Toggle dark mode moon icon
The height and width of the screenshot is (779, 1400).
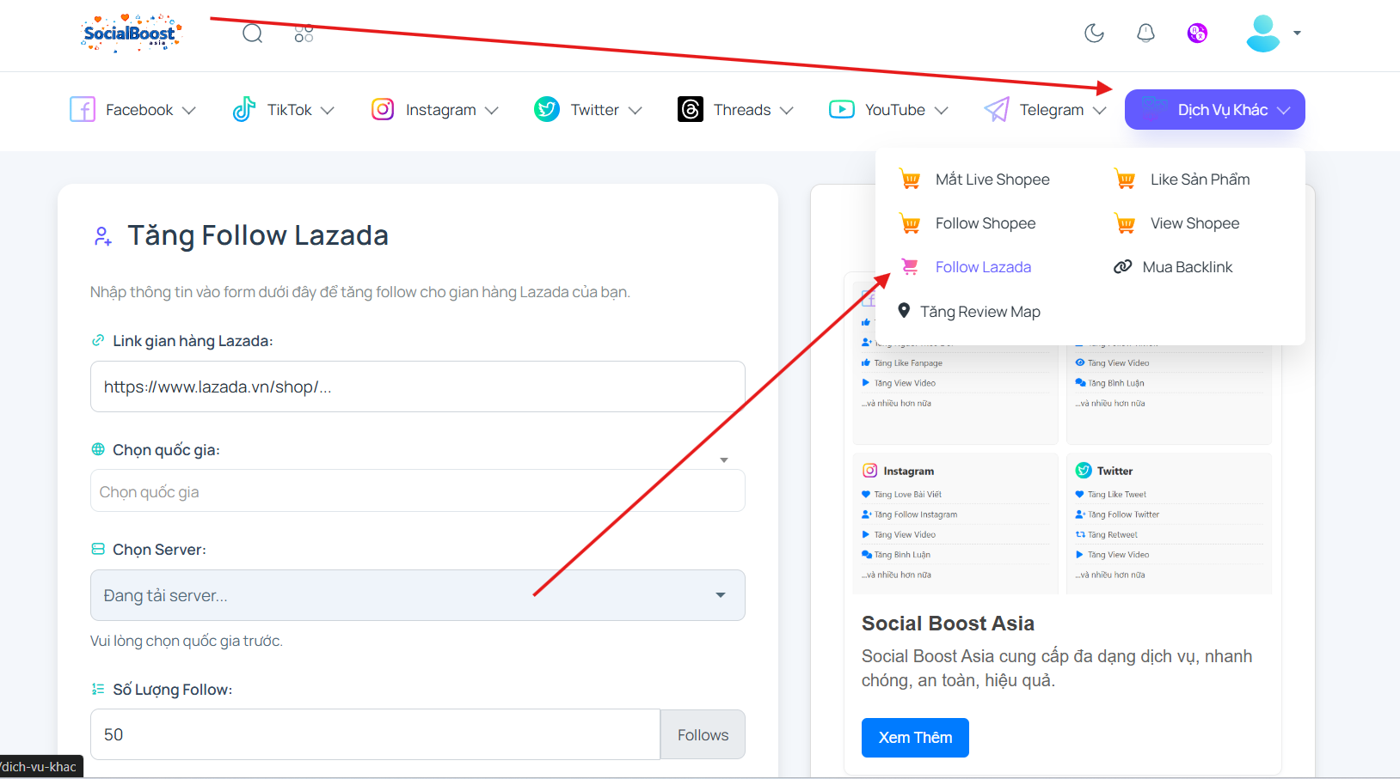coord(1094,33)
